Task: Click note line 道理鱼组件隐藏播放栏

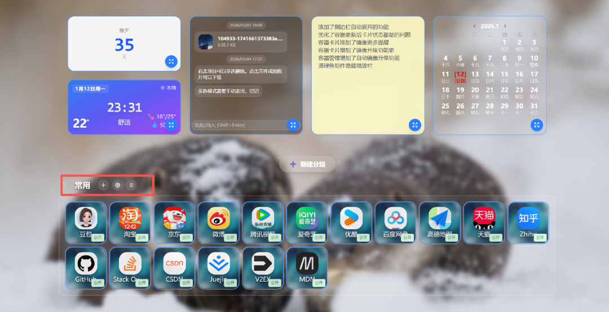Action: [345, 65]
